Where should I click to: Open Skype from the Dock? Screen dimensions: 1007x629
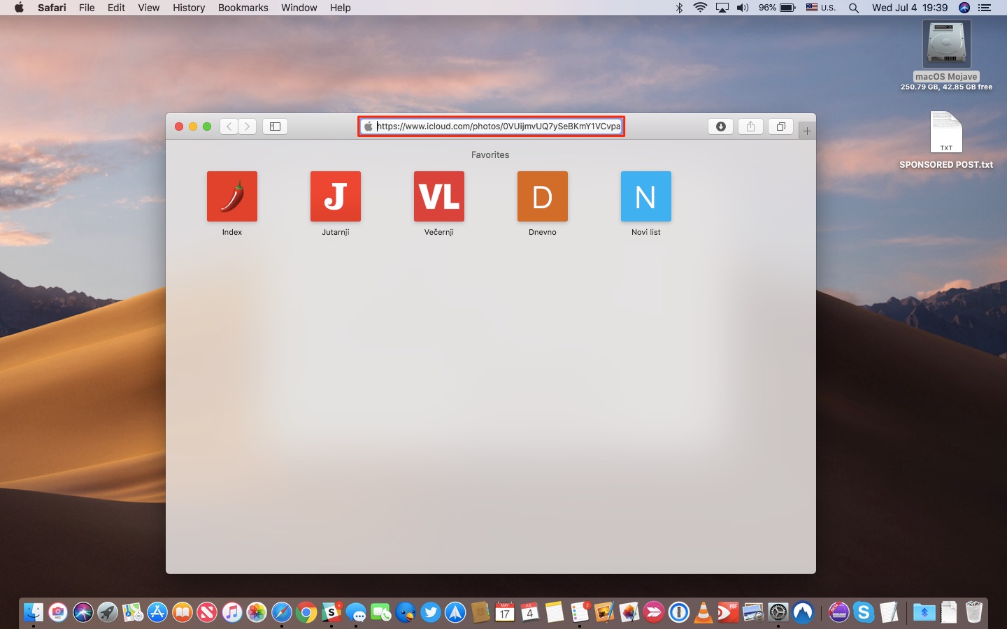coord(864,612)
